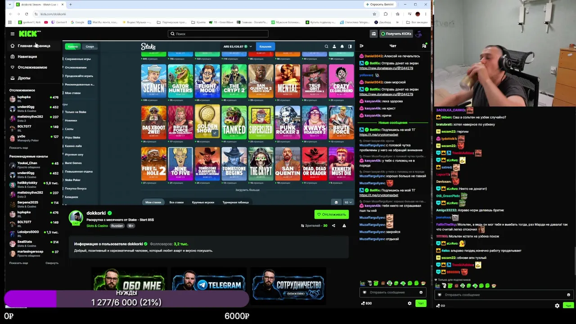Open the Chrome three-dot menu
Image resolution: width=576 pixels, height=324 pixels.
coord(425,14)
